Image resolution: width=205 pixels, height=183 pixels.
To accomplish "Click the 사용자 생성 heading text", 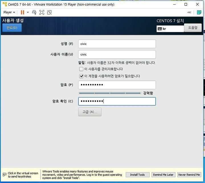I will point(13,20).
